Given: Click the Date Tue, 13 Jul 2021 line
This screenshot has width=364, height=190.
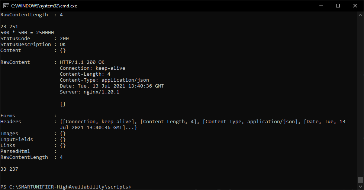Looking at the screenshot, I should click(112, 86).
